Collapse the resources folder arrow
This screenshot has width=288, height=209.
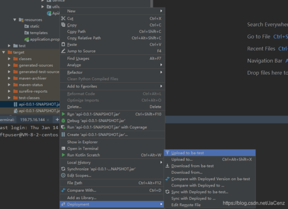point(15,20)
